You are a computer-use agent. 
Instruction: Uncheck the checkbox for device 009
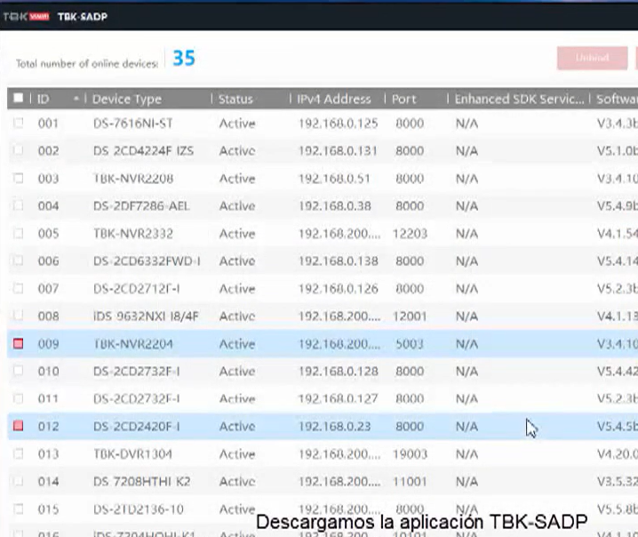(19, 344)
